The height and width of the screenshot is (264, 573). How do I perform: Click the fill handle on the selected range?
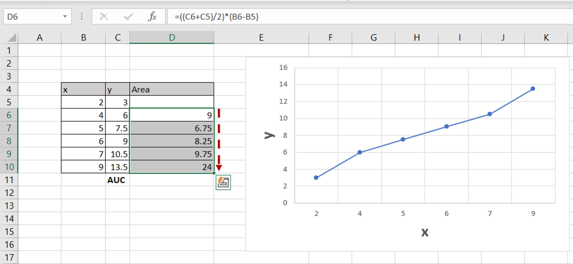click(213, 173)
